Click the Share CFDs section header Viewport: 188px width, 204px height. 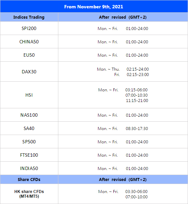[29, 180]
